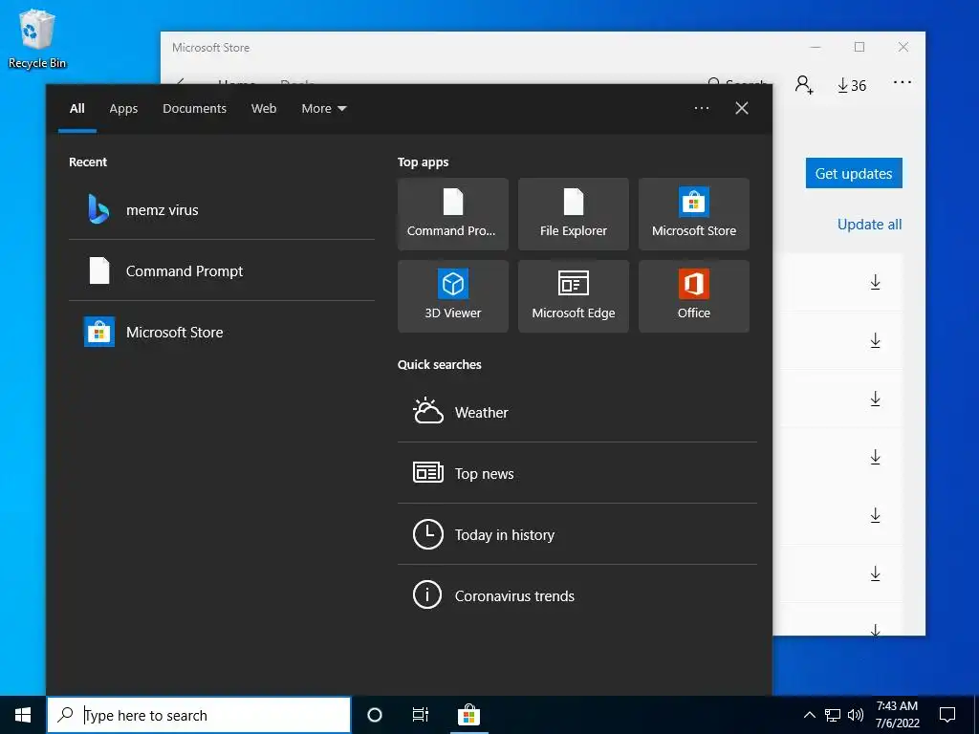This screenshot has width=979, height=734.
Task: Open the Windows Start menu
Action: pos(23,715)
